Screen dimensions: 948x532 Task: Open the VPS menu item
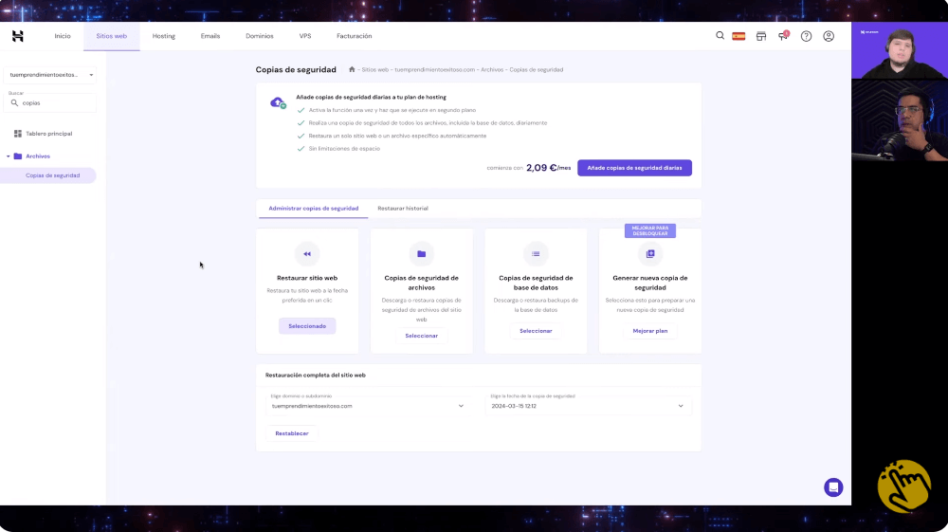(x=305, y=36)
